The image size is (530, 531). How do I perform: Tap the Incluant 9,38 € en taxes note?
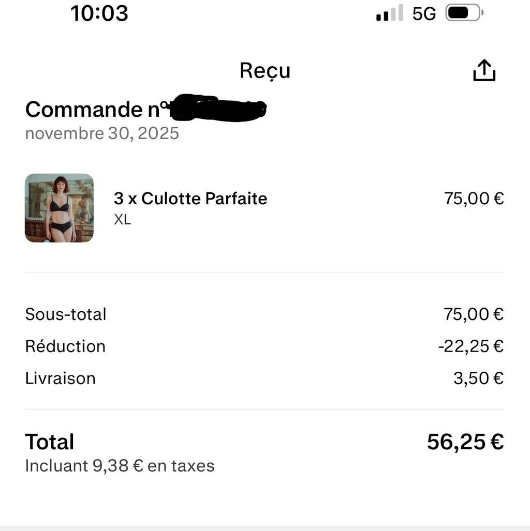click(x=120, y=466)
